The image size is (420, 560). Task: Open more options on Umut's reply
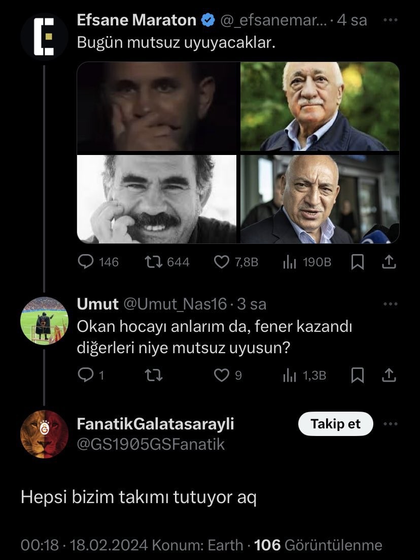pos(390,304)
